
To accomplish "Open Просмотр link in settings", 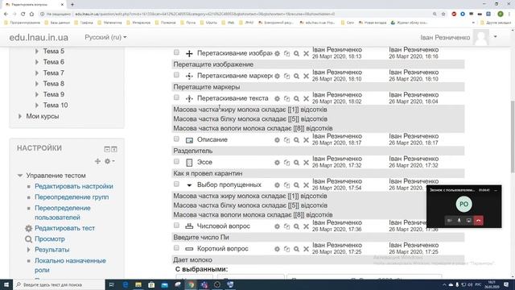I will tap(50, 239).
